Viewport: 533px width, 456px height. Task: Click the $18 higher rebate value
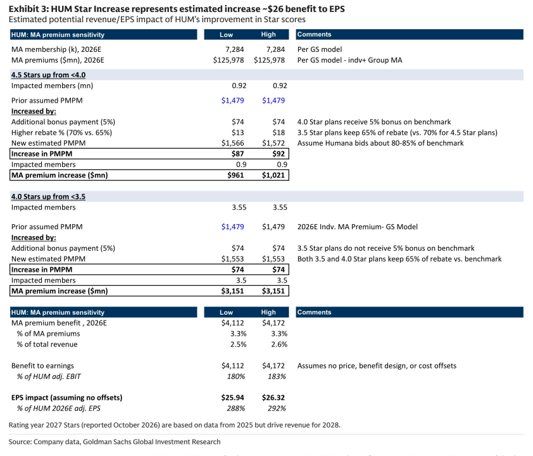tap(279, 132)
